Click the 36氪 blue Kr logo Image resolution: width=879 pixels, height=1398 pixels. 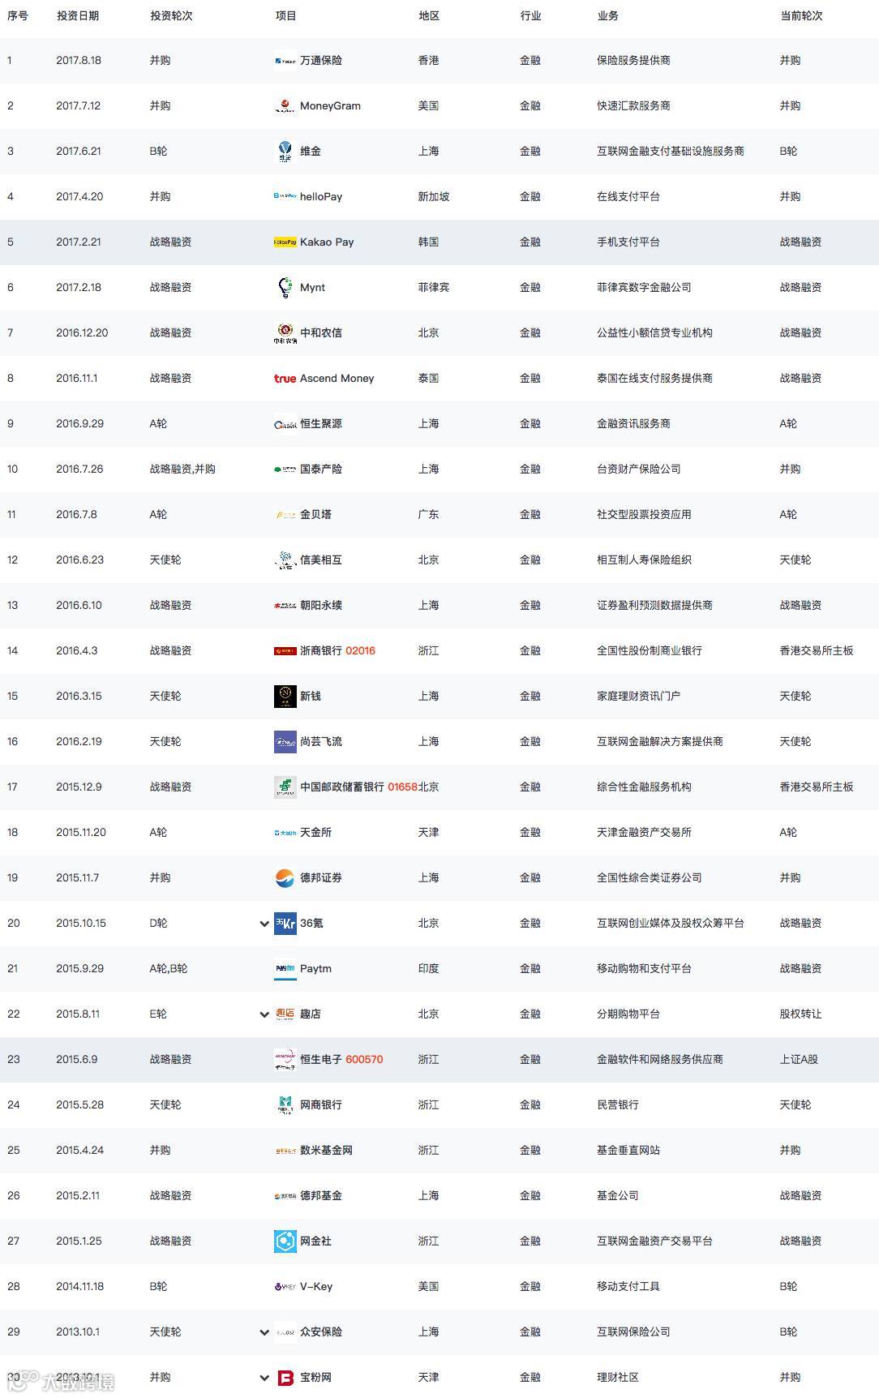[285, 924]
